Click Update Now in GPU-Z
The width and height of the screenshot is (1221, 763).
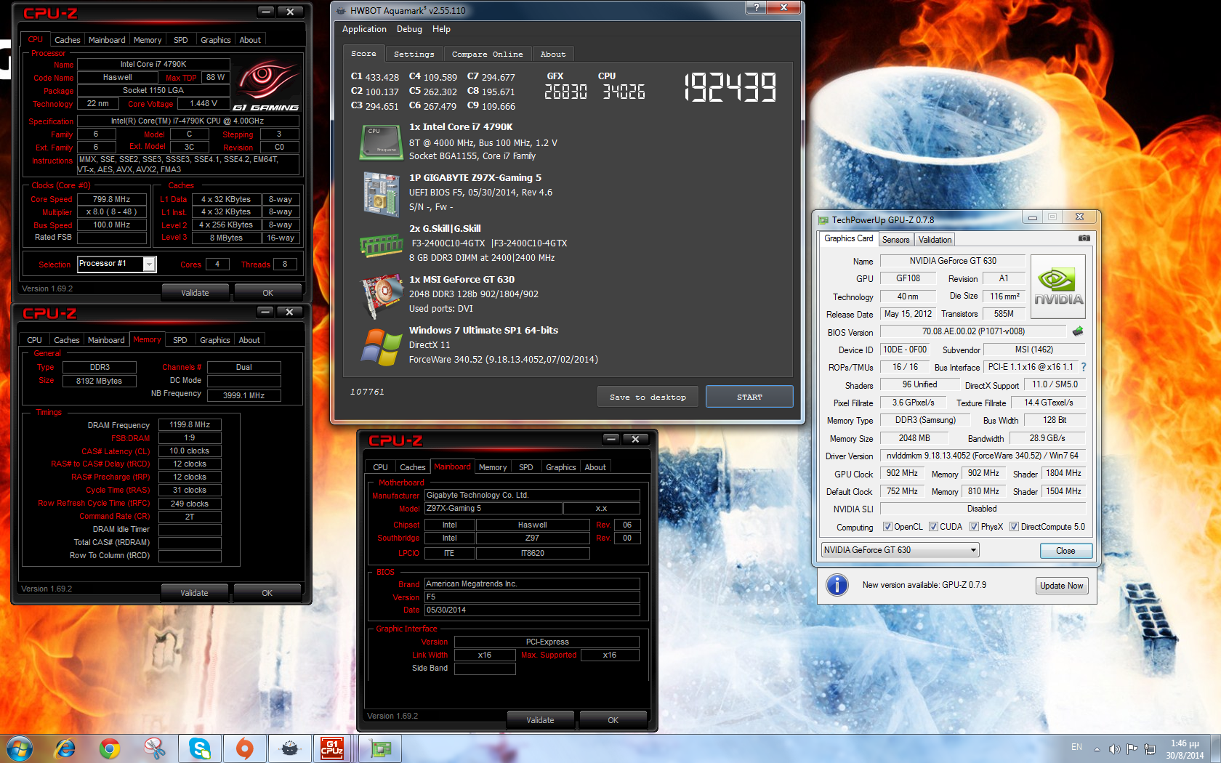coord(1061,586)
